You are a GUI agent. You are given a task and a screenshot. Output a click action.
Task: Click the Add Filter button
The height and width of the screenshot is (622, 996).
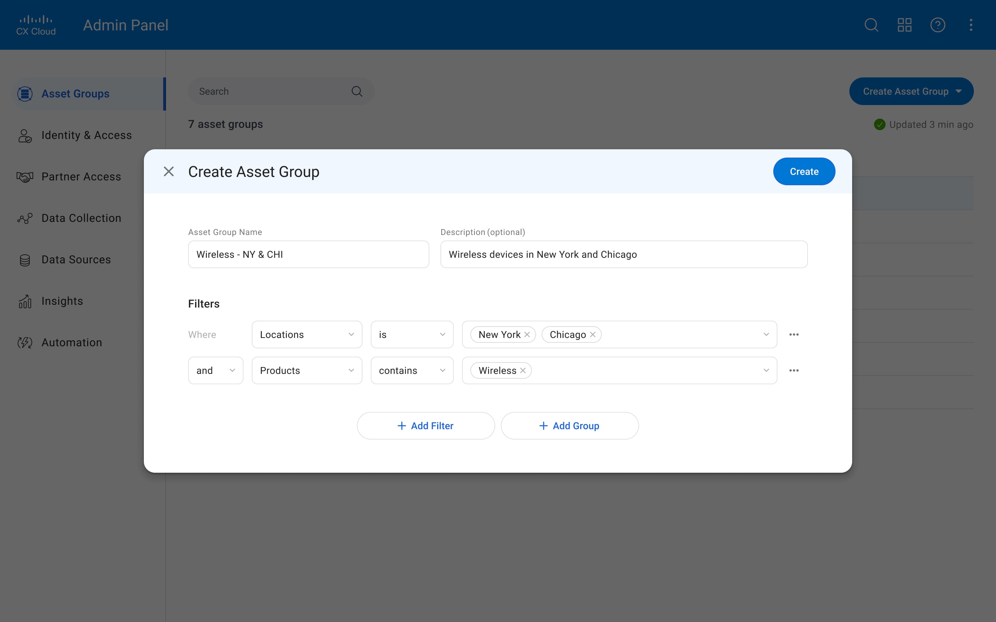tap(426, 426)
